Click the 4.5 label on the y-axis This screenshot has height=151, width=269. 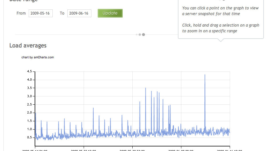29,71
